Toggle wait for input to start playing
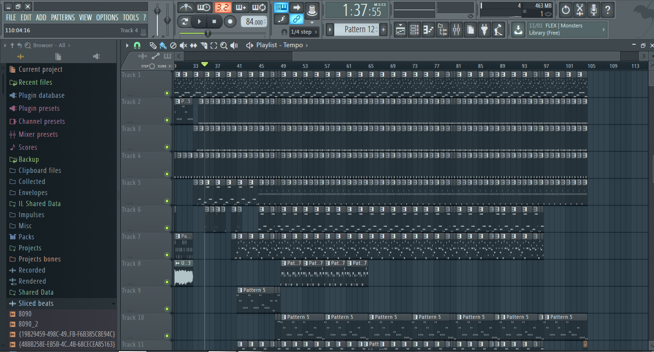This screenshot has height=352, width=654. pos(204,7)
